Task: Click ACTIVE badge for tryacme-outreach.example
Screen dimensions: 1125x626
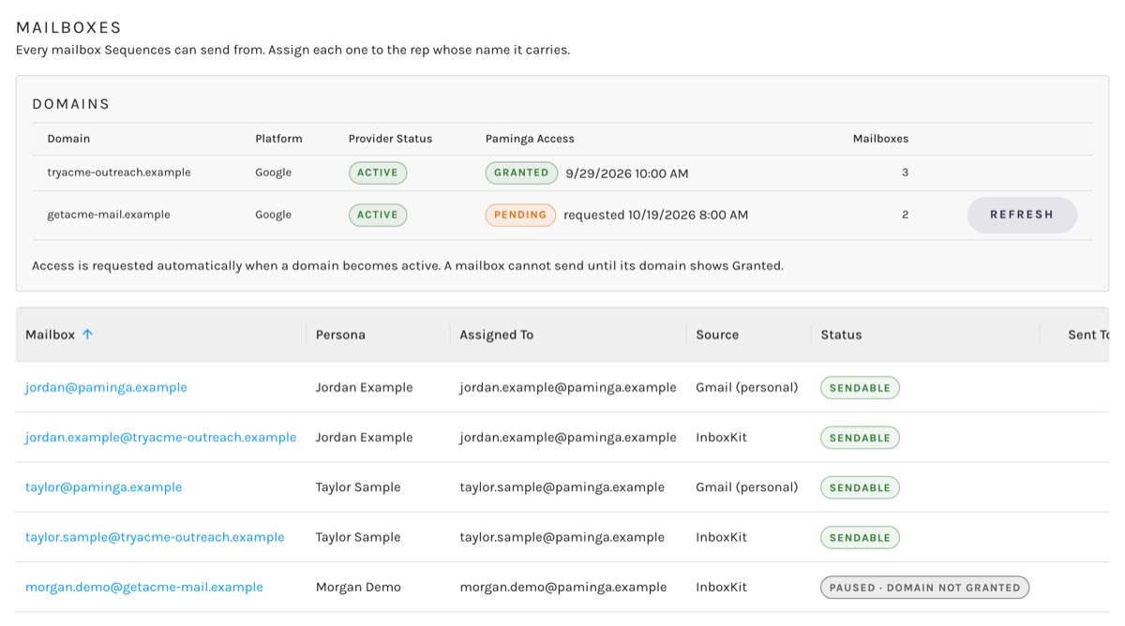Action: pyautogui.click(x=378, y=172)
